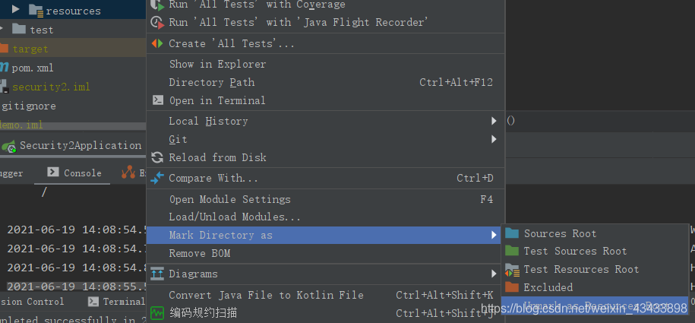This screenshot has height=323, width=695.
Task: Click the Diagrams icon in menu
Action: point(157,274)
